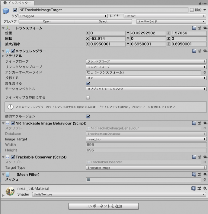
Task: Click the NRTrackableImageTarget name field
Action: tap(104, 10)
